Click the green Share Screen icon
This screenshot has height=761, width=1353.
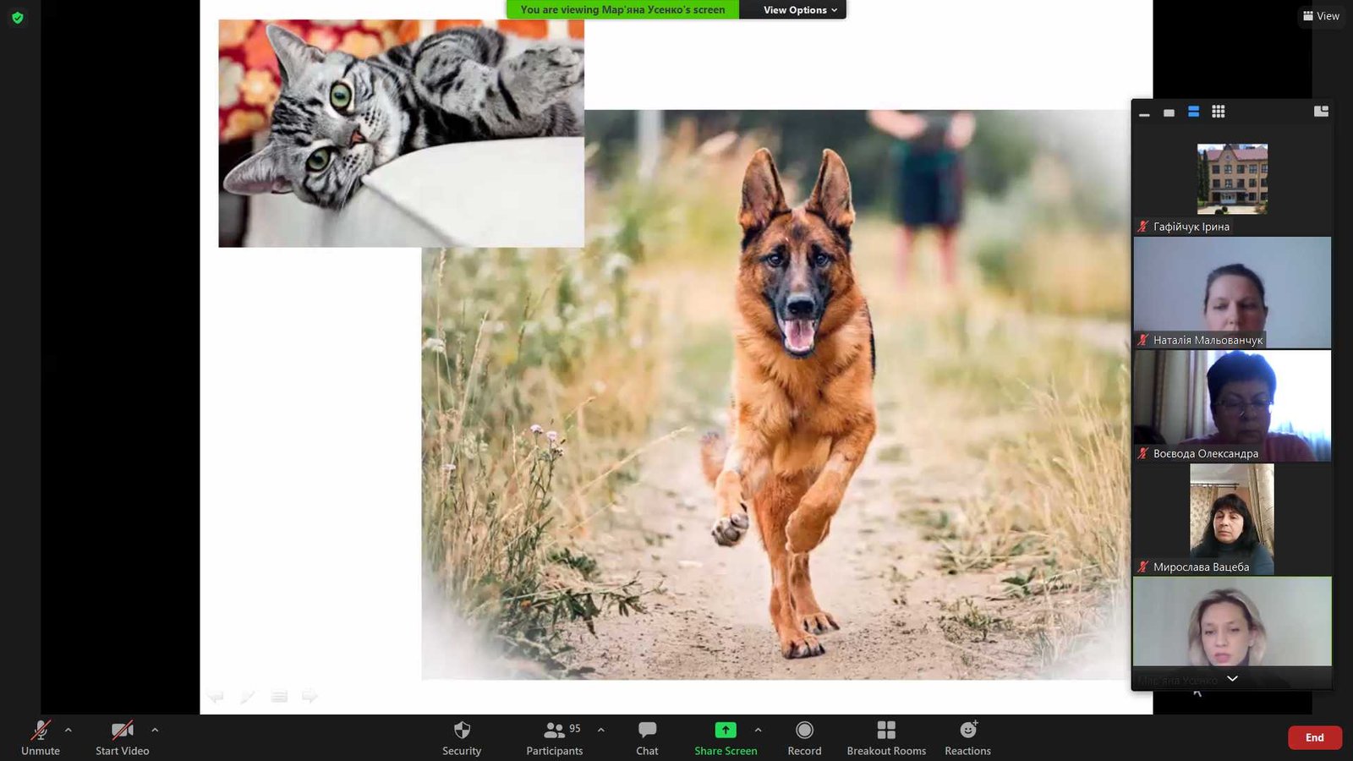(x=726, y=731)
